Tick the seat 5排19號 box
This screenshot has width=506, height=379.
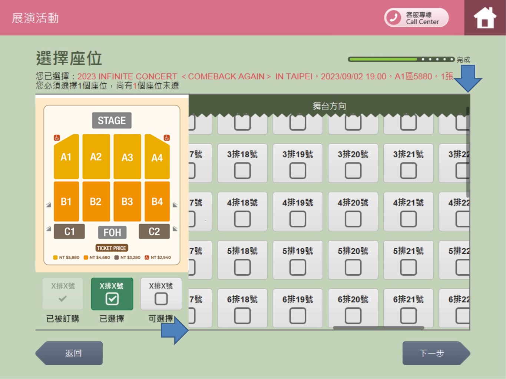298,267
